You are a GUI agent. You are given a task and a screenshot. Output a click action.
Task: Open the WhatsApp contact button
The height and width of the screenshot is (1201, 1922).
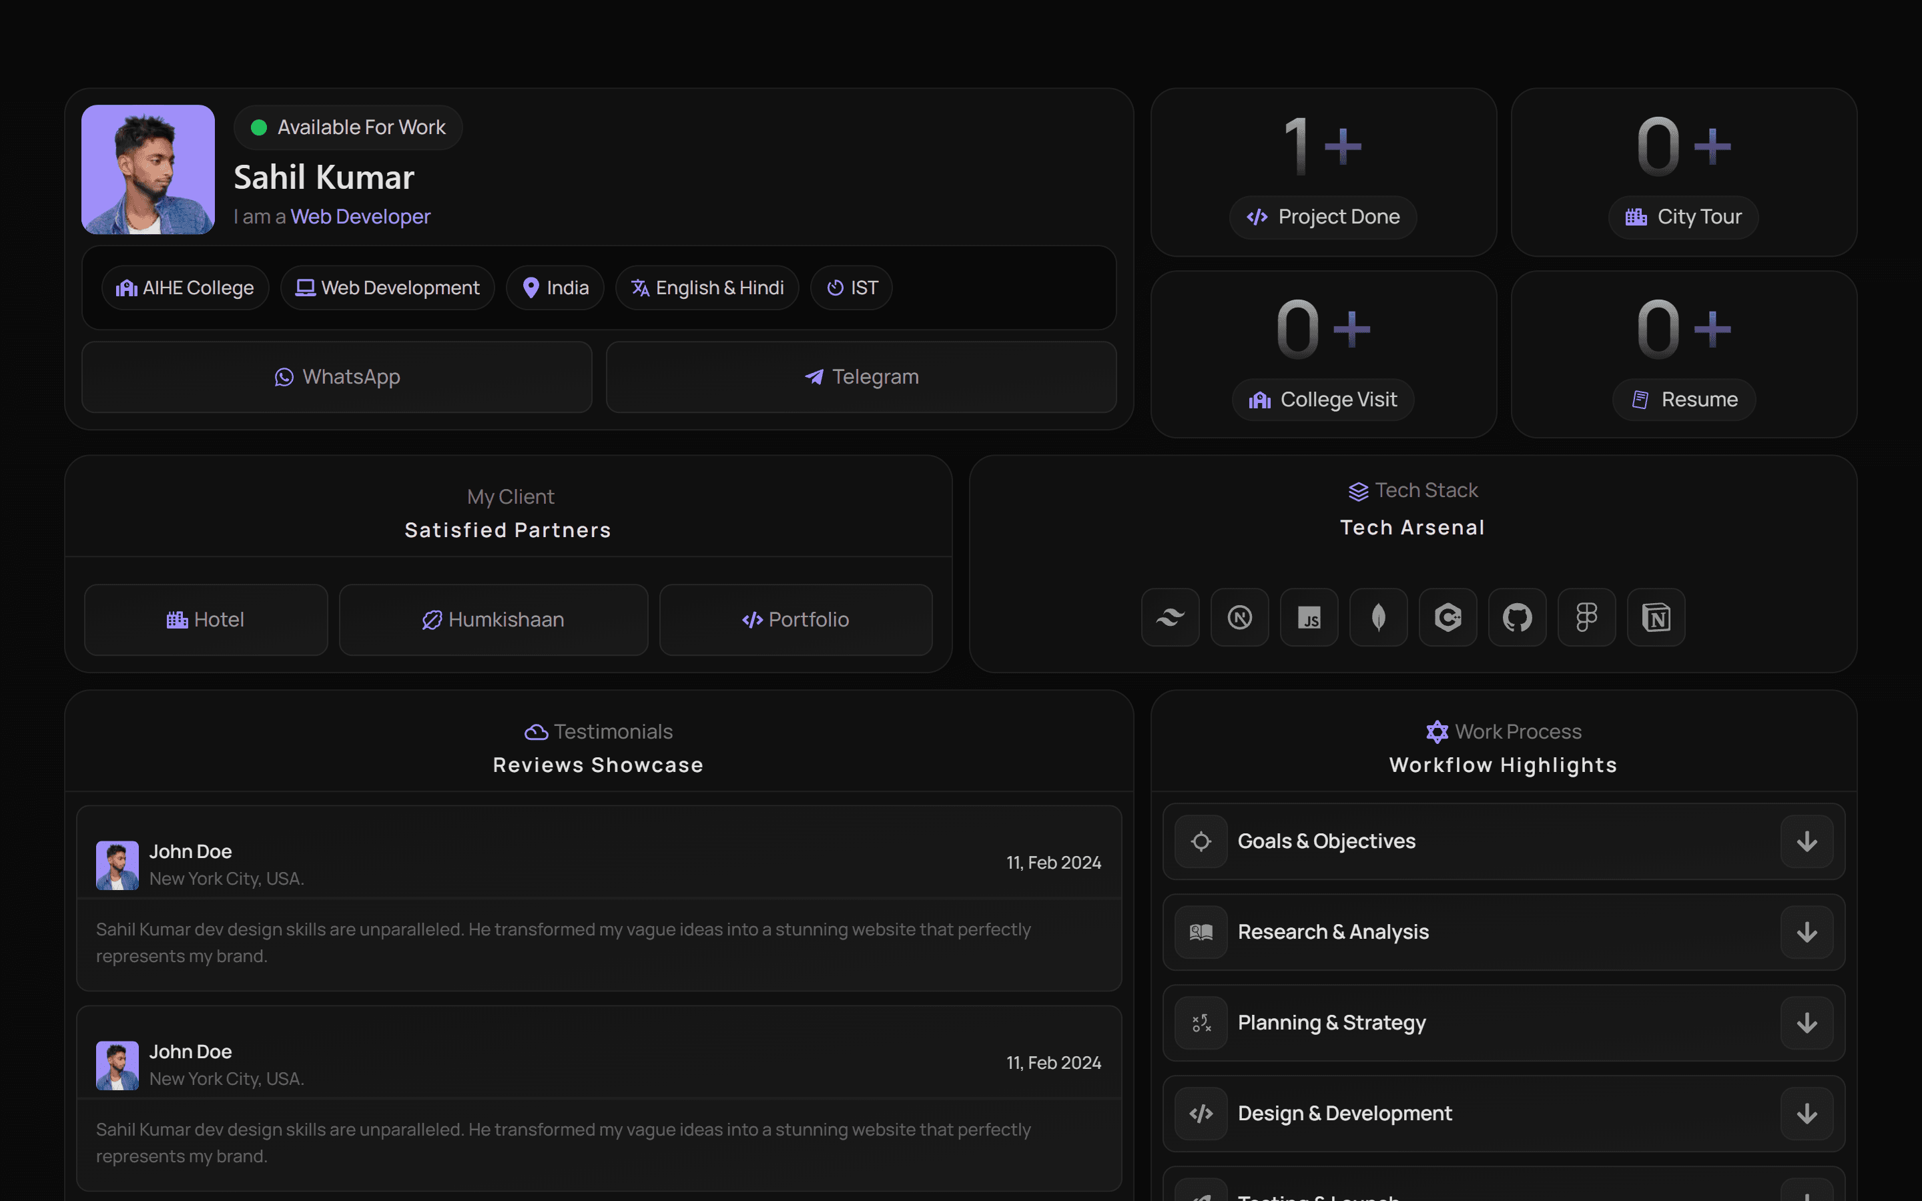tap(337, 376)
